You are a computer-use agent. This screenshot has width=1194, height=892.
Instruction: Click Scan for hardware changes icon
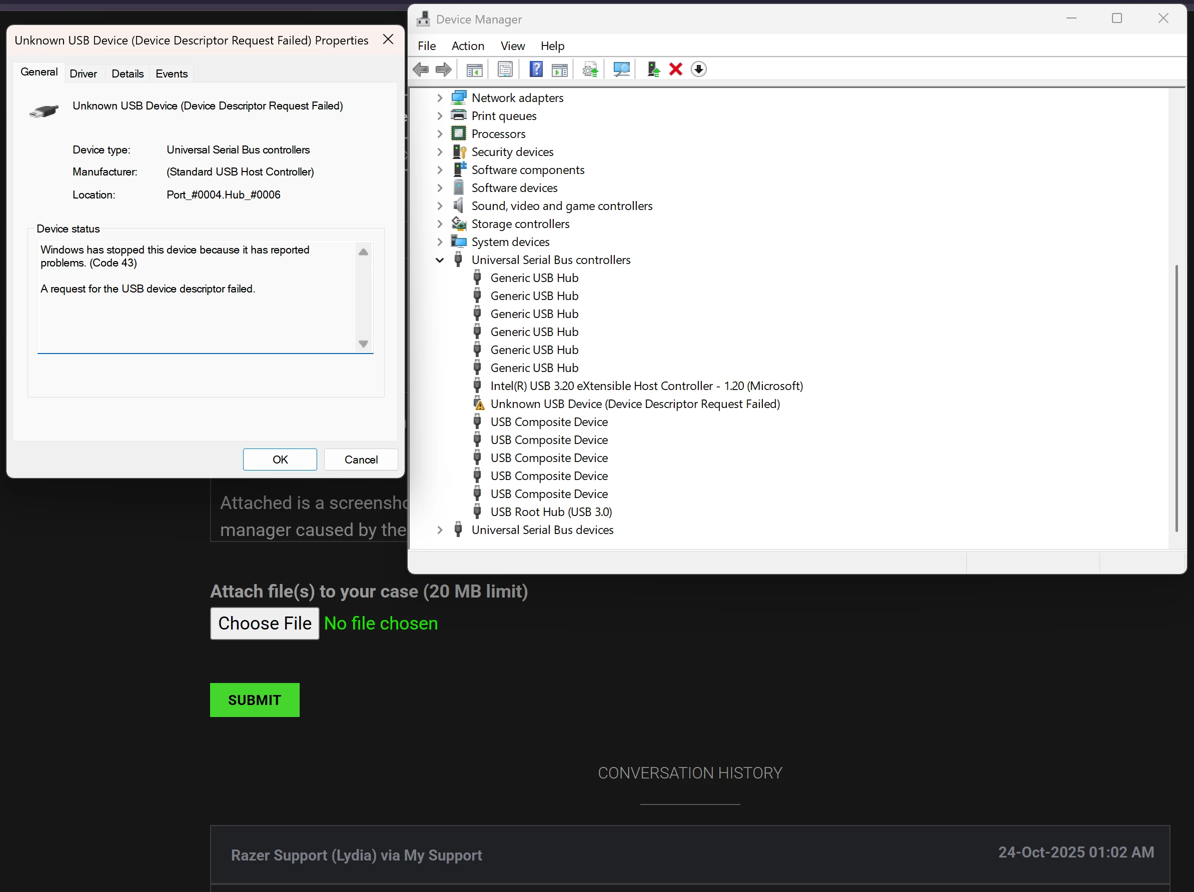pos(621,69)
